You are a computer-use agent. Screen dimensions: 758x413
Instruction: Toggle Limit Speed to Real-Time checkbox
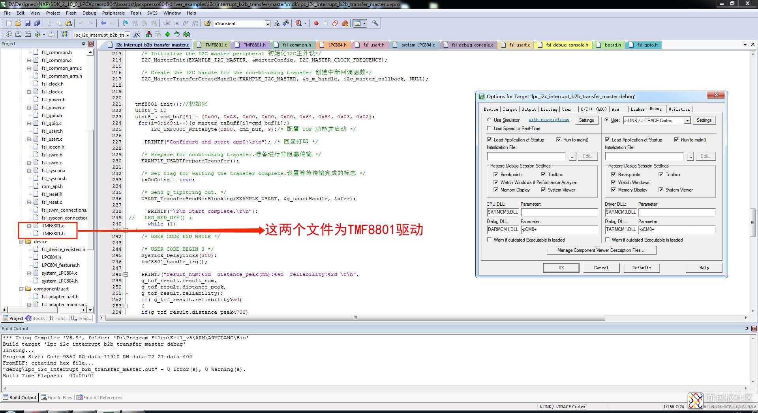point(489,128)
